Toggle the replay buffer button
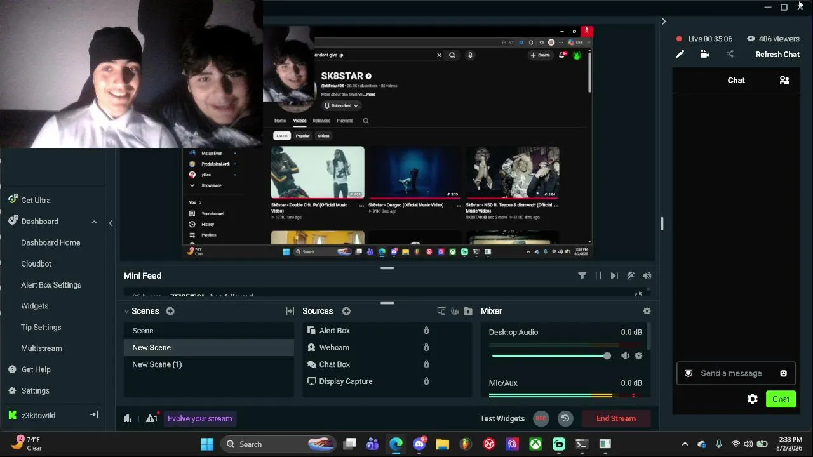The width and height of the screenshot is (813, 457). (x=565, y=418)
